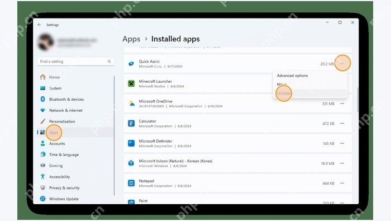Click the Apps breadcrumb link
The image size is (391, 221).
click(131, 39)
